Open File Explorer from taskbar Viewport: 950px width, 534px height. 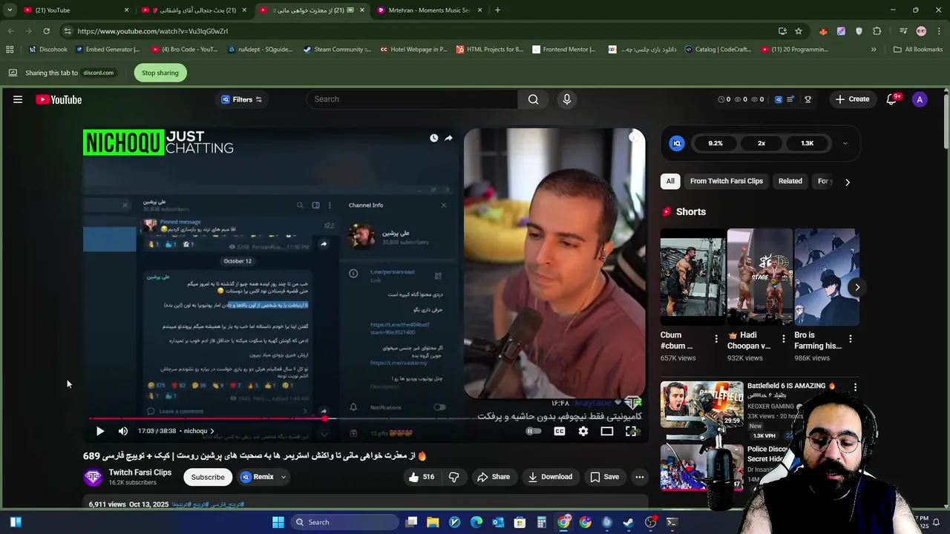[433, 522]
